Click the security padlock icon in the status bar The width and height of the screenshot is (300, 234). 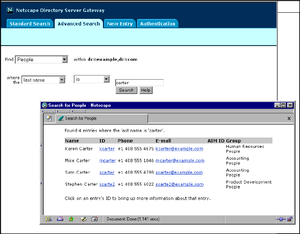point(290,219)
